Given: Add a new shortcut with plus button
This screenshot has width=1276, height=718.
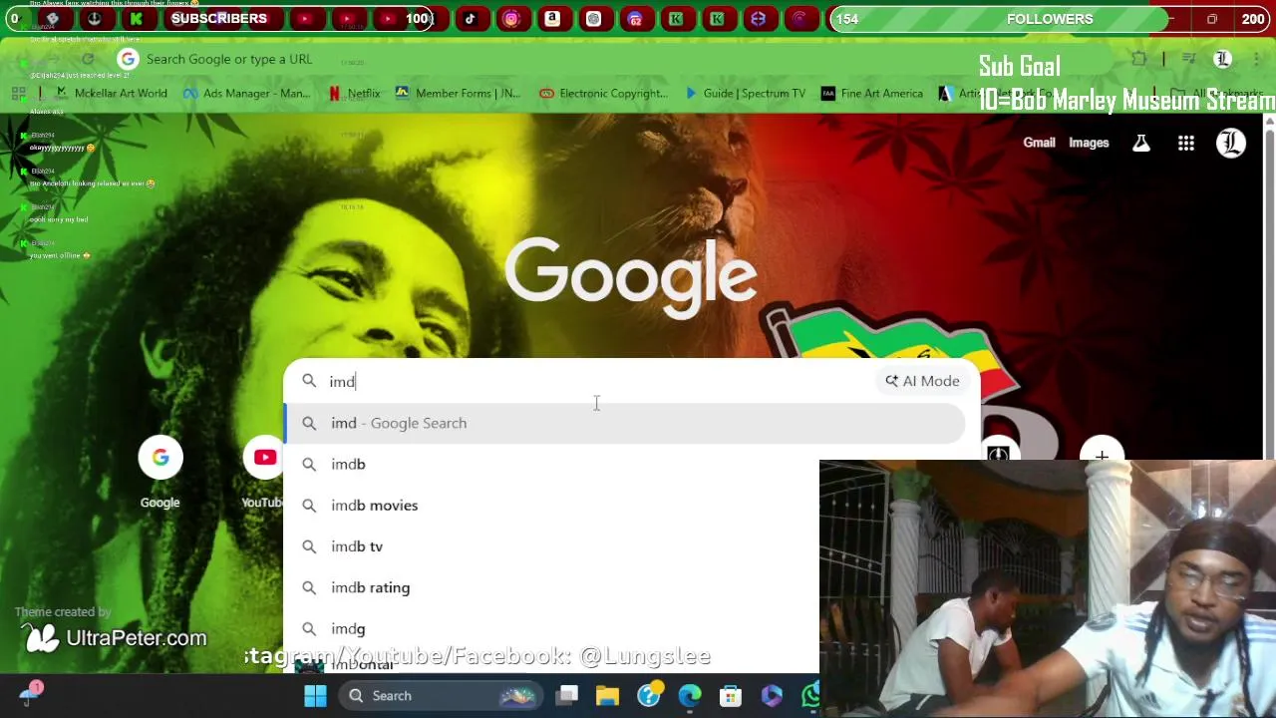Looking at the screenshot, I should 1102,457.
